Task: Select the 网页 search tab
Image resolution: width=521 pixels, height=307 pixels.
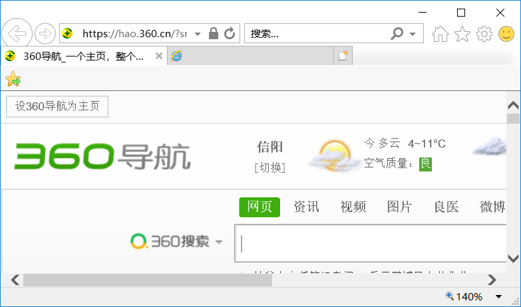Action: click(260, 207)
